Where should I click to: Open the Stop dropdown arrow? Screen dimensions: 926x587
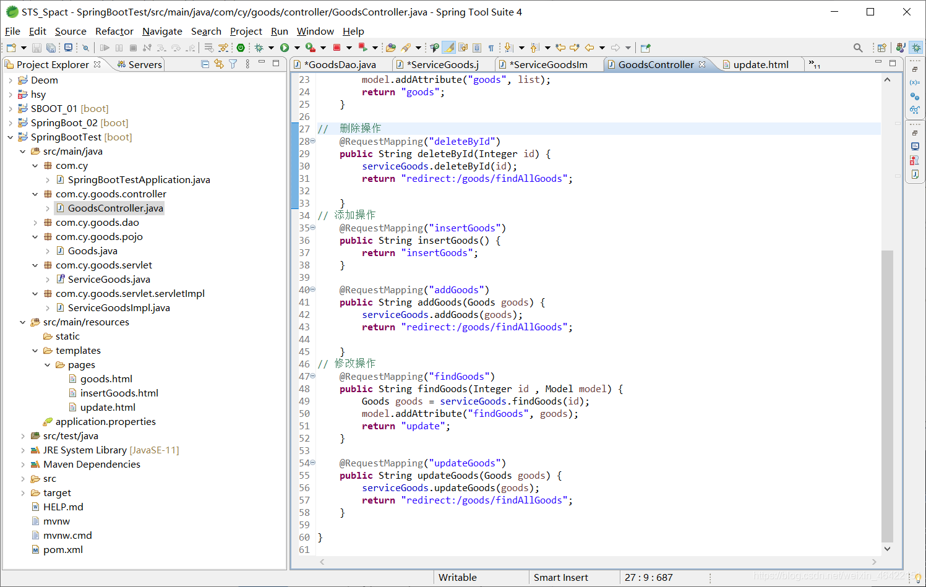point(349,48)
